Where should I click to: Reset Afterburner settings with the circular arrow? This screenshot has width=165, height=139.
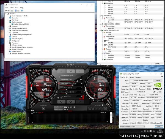[71, 102]
